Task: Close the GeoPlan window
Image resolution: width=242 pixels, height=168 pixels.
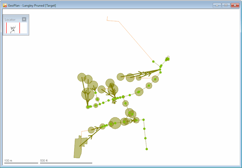Action: click(x=235, y=5)
